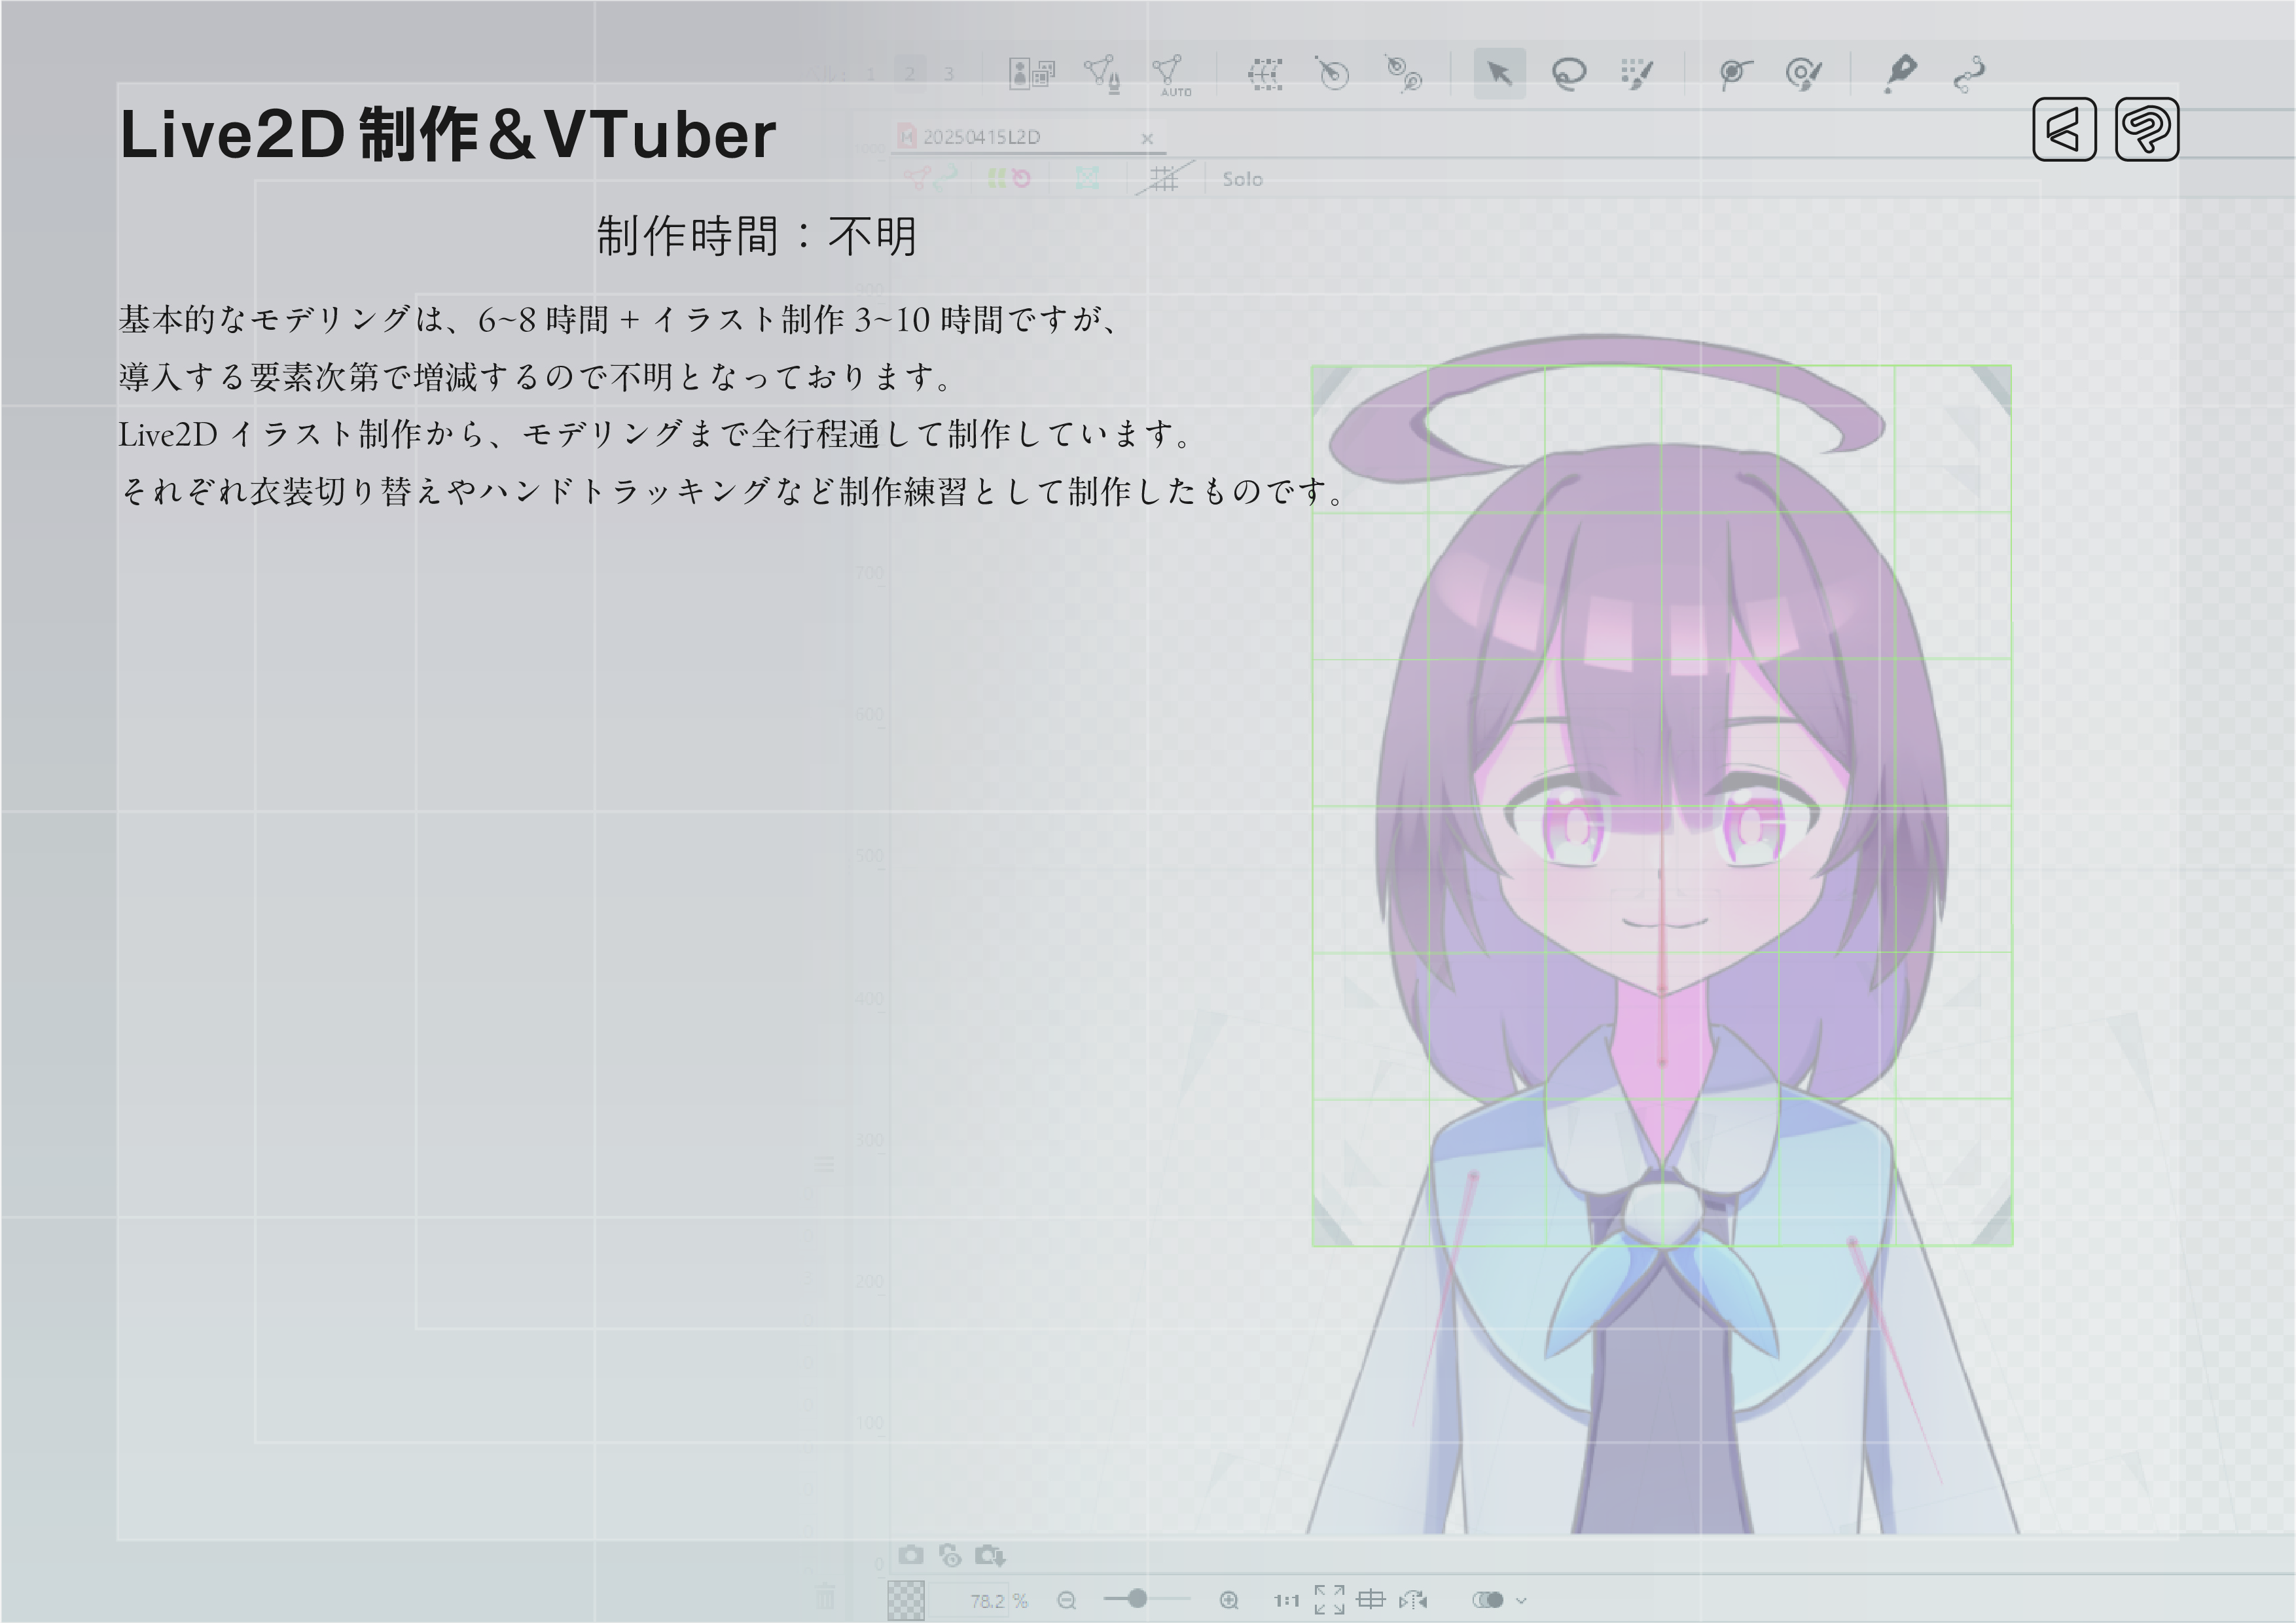Viewport: 2296px width, 1623px height.
Task: Toggle the green mesh display icon
Action: click(x=1087, y=178)
